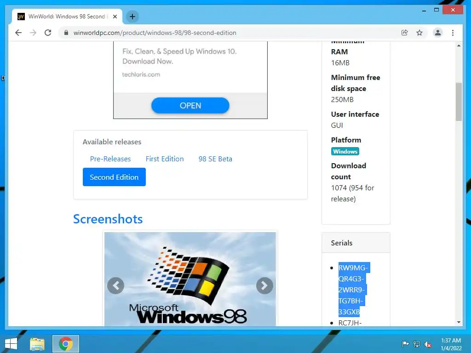Click the muted volume tray icon
471x353 pixels.
pos(427,344)
